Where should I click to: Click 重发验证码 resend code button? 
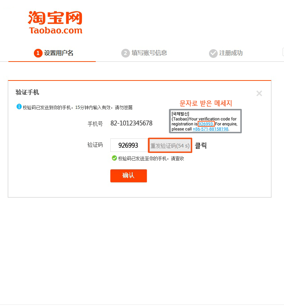(x=170, y=145)
